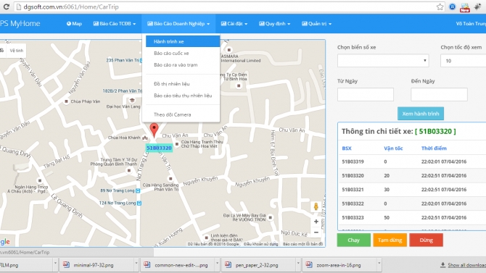
Task: Click row 51B03321 in vehicle table
Action: click(412, 190)
